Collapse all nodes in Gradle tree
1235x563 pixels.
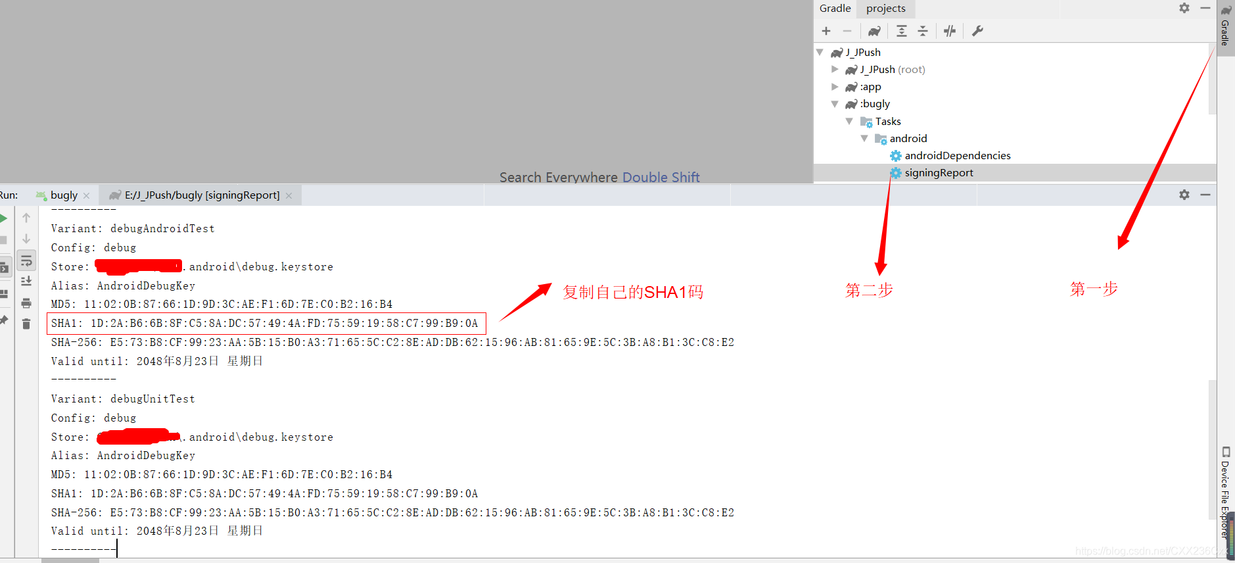(x=923, y=31)
